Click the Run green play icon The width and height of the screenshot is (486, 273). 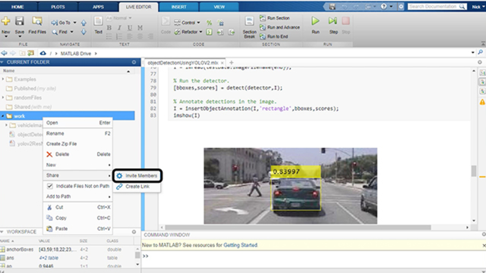point(316,22)
